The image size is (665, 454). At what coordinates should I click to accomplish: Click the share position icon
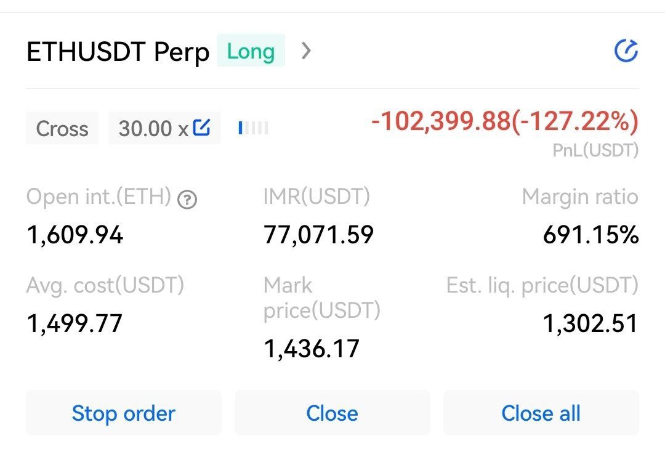[626, 51]
